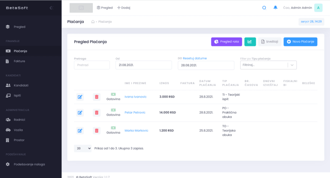Viewport: 330px width, 178px height.
Task: Click the amount 14.000 RSD
Action: (168, 113)
